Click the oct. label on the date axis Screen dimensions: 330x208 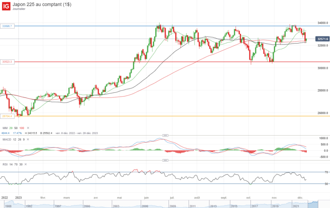[x=248, y=198]
